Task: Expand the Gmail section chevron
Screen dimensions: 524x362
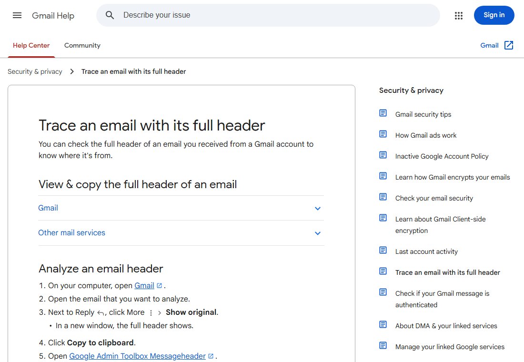Action: pos(317,208)
